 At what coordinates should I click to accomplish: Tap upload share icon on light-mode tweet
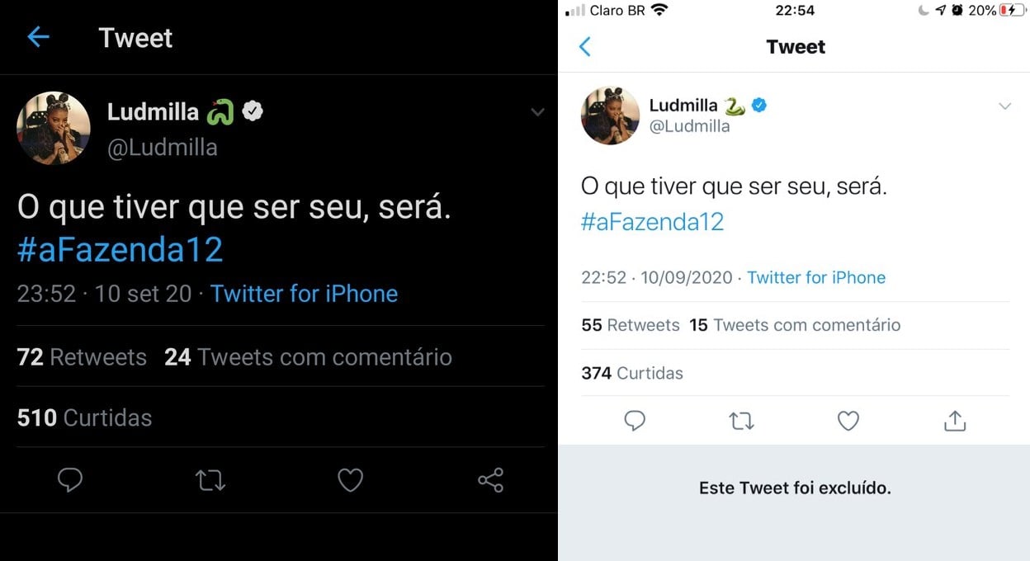pos(955,422)
